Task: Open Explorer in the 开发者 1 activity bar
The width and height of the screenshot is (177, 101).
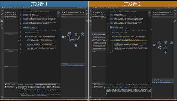Action: (2, 11)
